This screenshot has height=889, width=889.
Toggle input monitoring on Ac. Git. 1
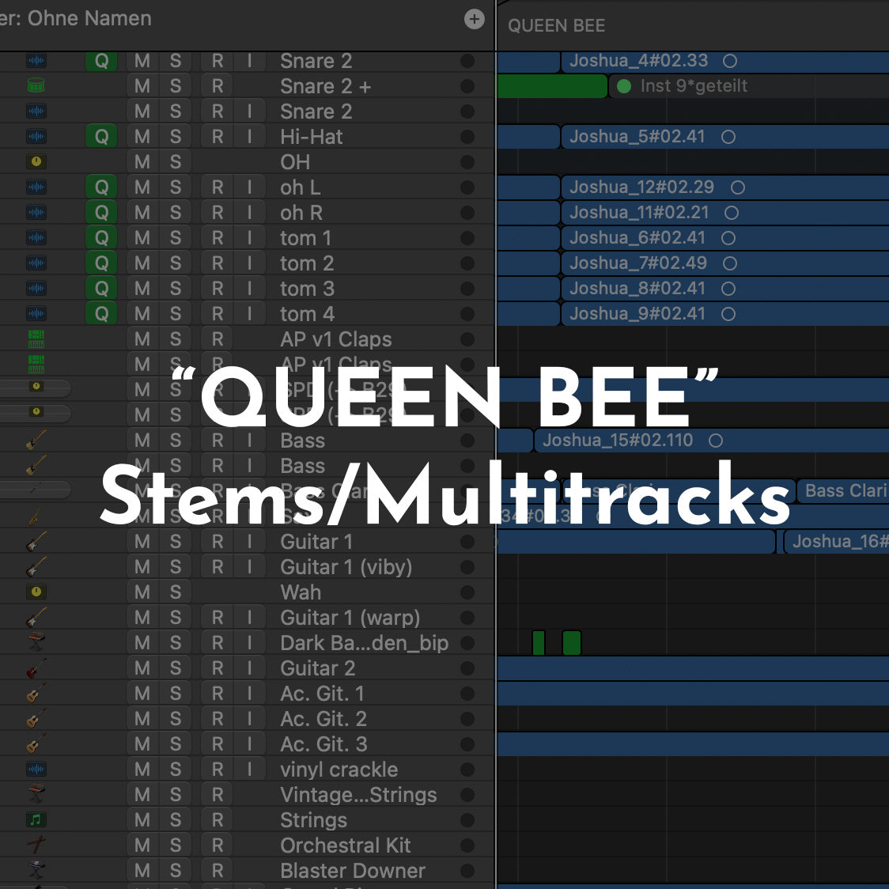click(x=250, y=694)
